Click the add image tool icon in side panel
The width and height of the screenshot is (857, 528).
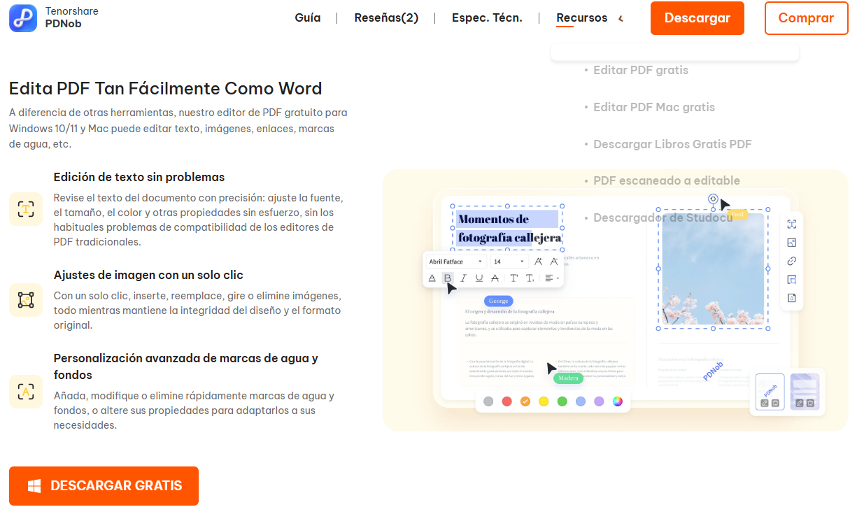[x=792, y=243]
